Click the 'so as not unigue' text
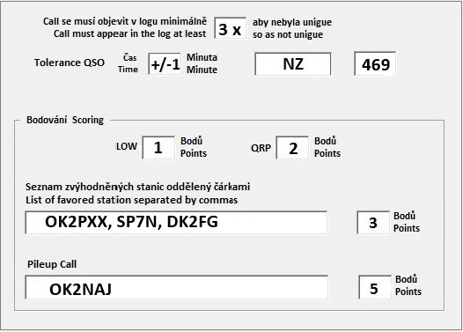The width and height of the screenshot is (463, 332). (288, 34)
